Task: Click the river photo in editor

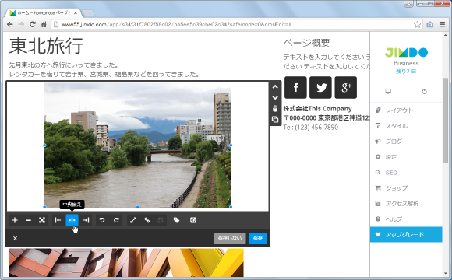Action: coord(138,145)
